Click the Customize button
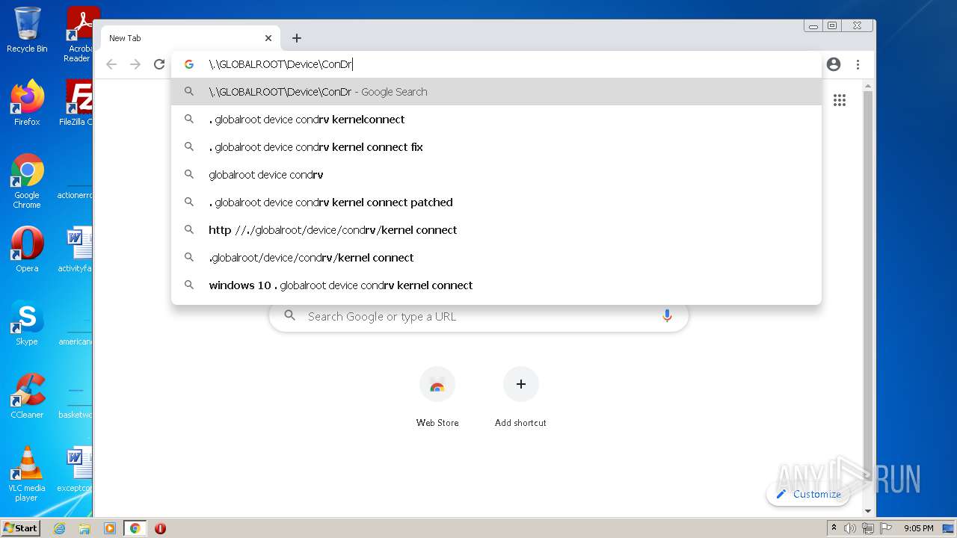 808,494
